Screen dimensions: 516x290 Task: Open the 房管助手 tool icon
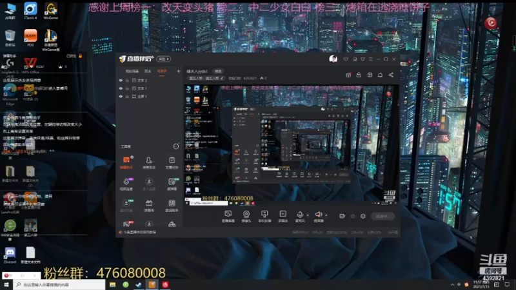[149, 162]
